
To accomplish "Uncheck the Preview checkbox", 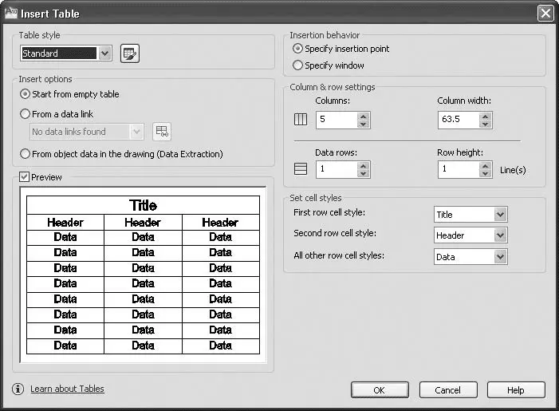I will pos(24,177).
